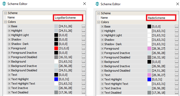Click the RadioScheme name field
Image resolution: width=180 pixels, height=96 pixels.
(161, 18)
